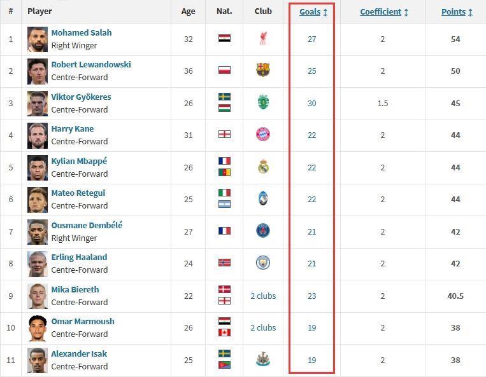The height and width of the screenshot is (377, 486).
Task: Click the Bayern Munich club crest
Action: coord(263,135)
